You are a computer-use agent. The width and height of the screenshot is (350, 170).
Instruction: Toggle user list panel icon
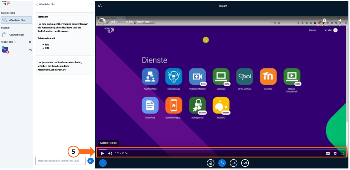[100, 6]
